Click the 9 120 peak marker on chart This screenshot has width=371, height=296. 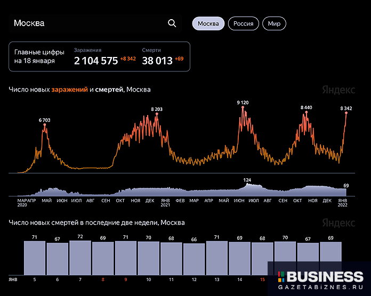243,107
